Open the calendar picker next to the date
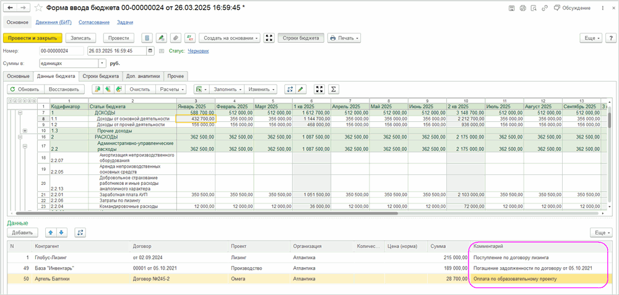 click(150, 51)
